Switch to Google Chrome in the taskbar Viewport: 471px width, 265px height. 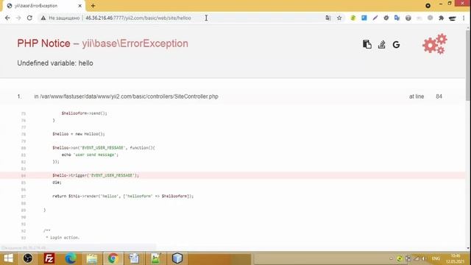pos(113,258)
